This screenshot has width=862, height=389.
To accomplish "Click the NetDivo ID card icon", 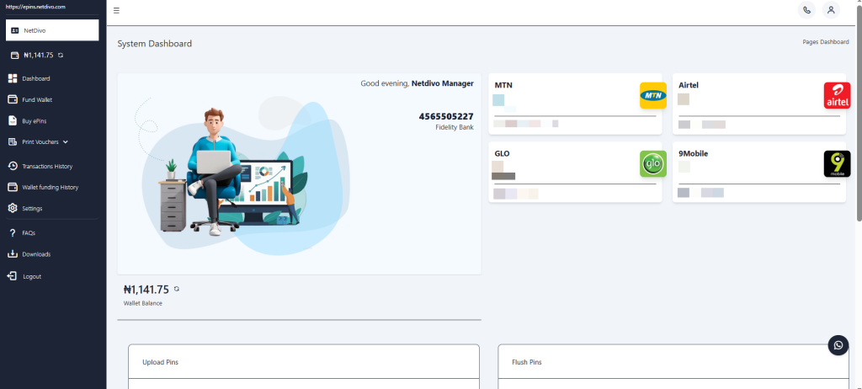I will pyautogui.click(x=15, y=30).
